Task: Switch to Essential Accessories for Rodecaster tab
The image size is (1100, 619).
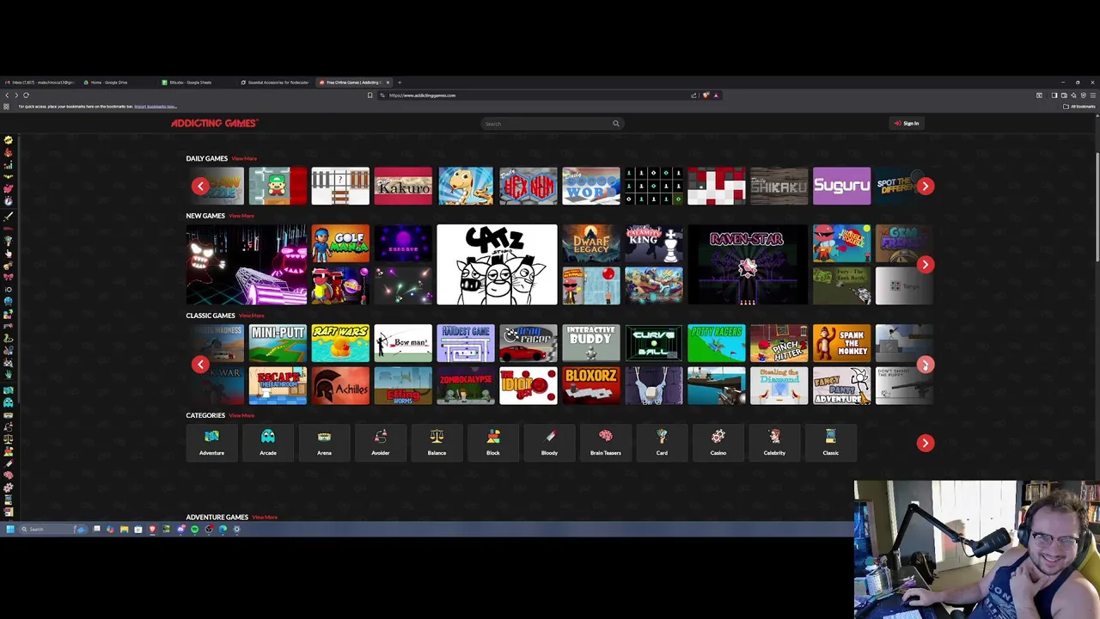Action: tap(275, 83)
